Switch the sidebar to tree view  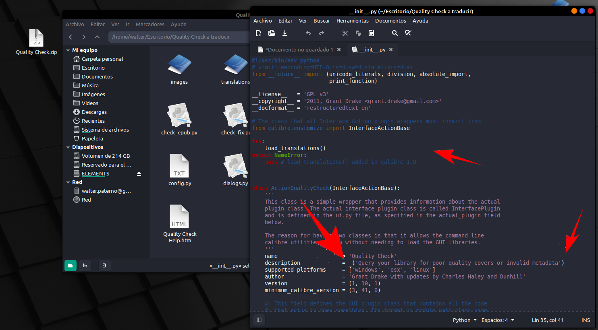click(85, 266)
